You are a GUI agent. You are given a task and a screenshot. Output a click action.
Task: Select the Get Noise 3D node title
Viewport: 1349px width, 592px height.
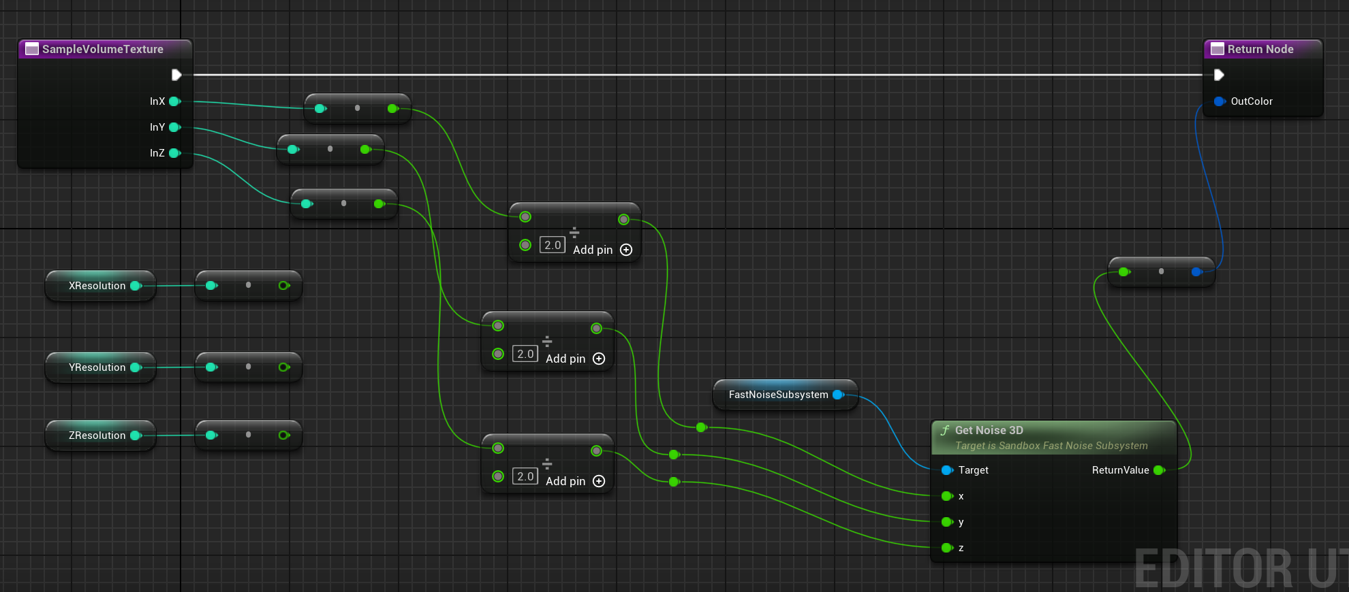[x=989, y=430]
